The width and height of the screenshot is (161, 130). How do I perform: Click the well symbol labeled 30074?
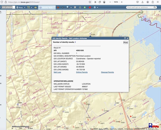73,127
